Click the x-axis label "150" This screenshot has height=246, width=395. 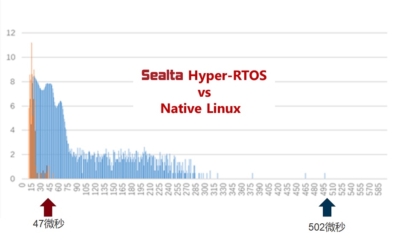coord(114,189)
